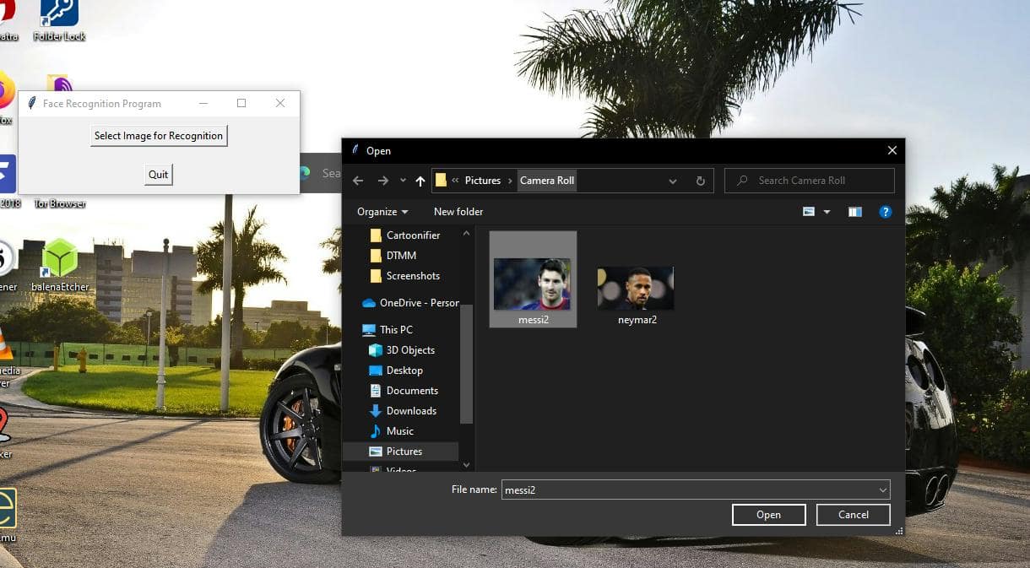Image resolution: width=1030 pixels, height=568 pixels.
Task: Open the Organize dropdown menu
Action: (x=382, y=212)
